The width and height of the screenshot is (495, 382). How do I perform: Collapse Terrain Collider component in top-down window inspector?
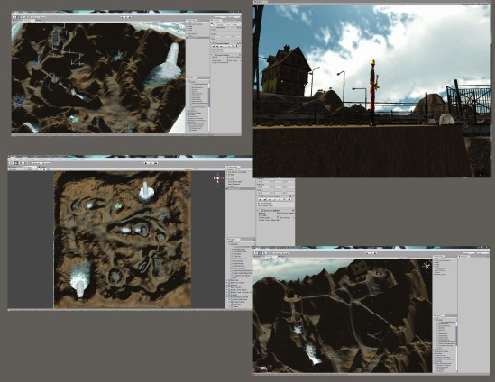257,211
